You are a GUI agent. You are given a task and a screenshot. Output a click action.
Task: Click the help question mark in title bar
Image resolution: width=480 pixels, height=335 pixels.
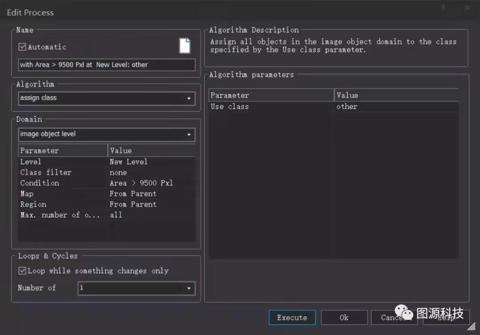[x=443, y=8]
